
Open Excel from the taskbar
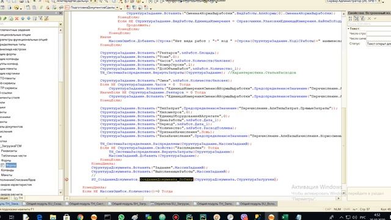285,217
